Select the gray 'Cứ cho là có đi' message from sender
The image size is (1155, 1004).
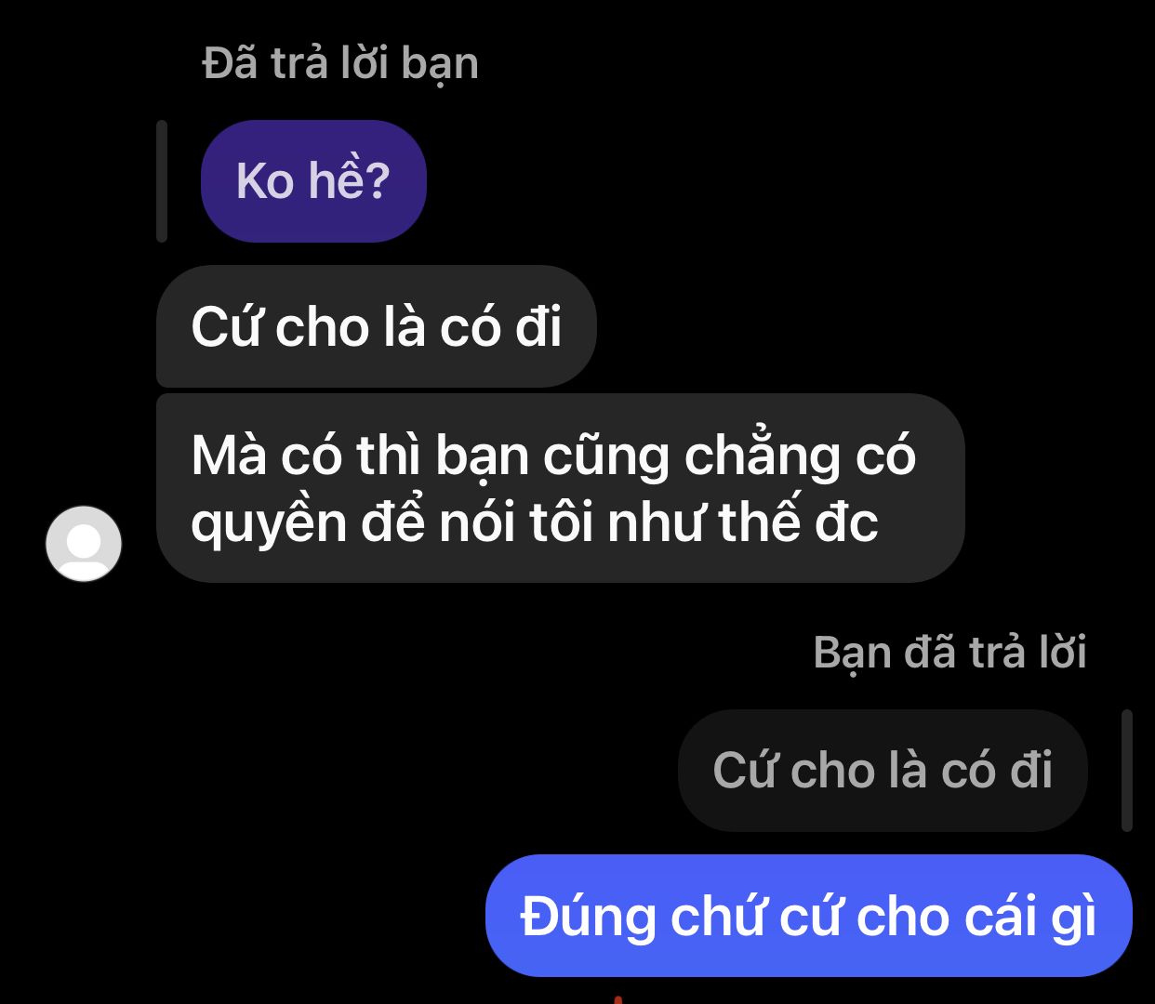pos(377,326)
